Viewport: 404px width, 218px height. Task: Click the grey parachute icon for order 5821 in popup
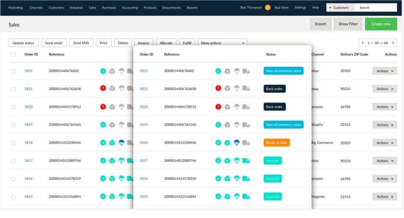coord(237,89)
